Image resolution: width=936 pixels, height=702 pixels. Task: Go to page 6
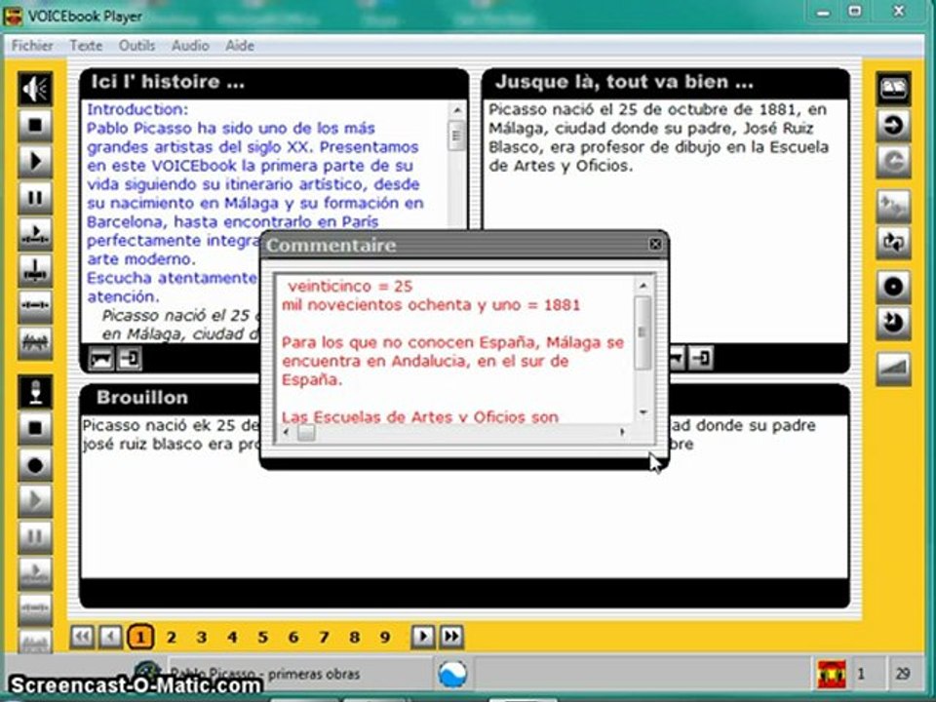[293, 638]
